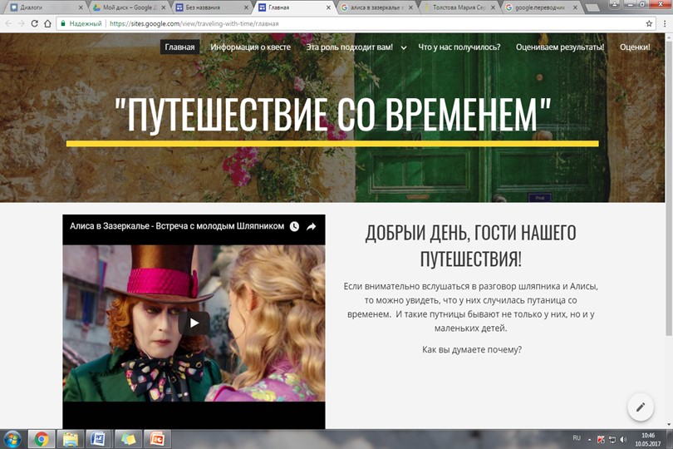This screenshot has width=673, height=449.
Task: Play the Alice video
Action: click(194, 323)
